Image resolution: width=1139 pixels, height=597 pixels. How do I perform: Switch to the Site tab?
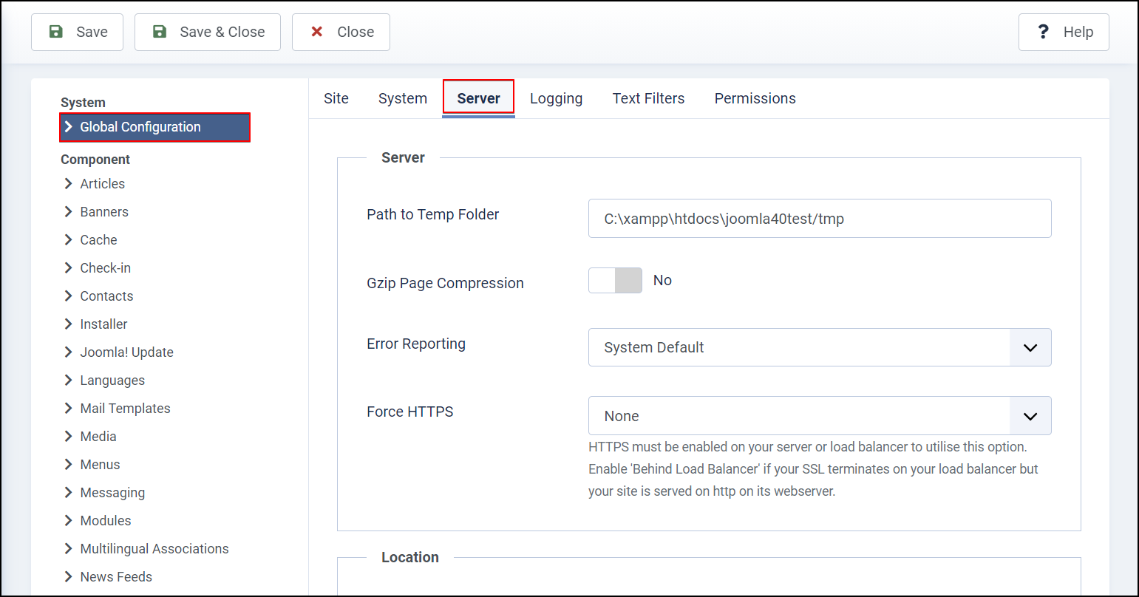coord(336,98)
